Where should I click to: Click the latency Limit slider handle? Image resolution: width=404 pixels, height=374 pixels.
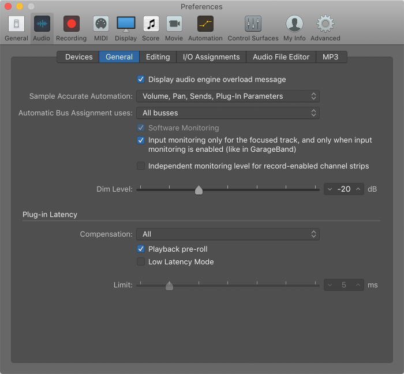pos(169,286)
